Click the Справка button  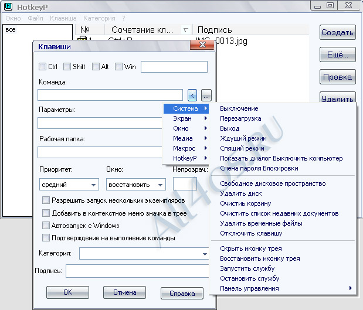[x=182, y=294]
